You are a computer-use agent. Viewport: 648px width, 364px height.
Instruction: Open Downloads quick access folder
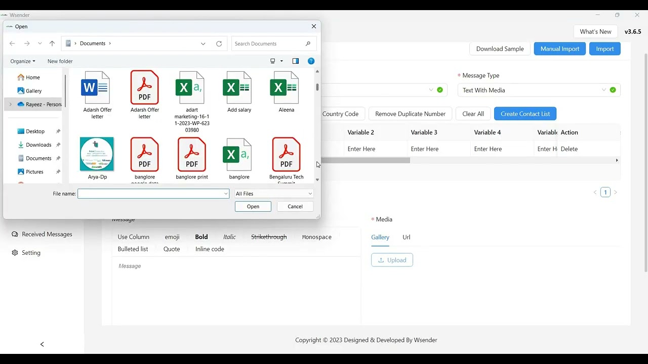point(35,145)
